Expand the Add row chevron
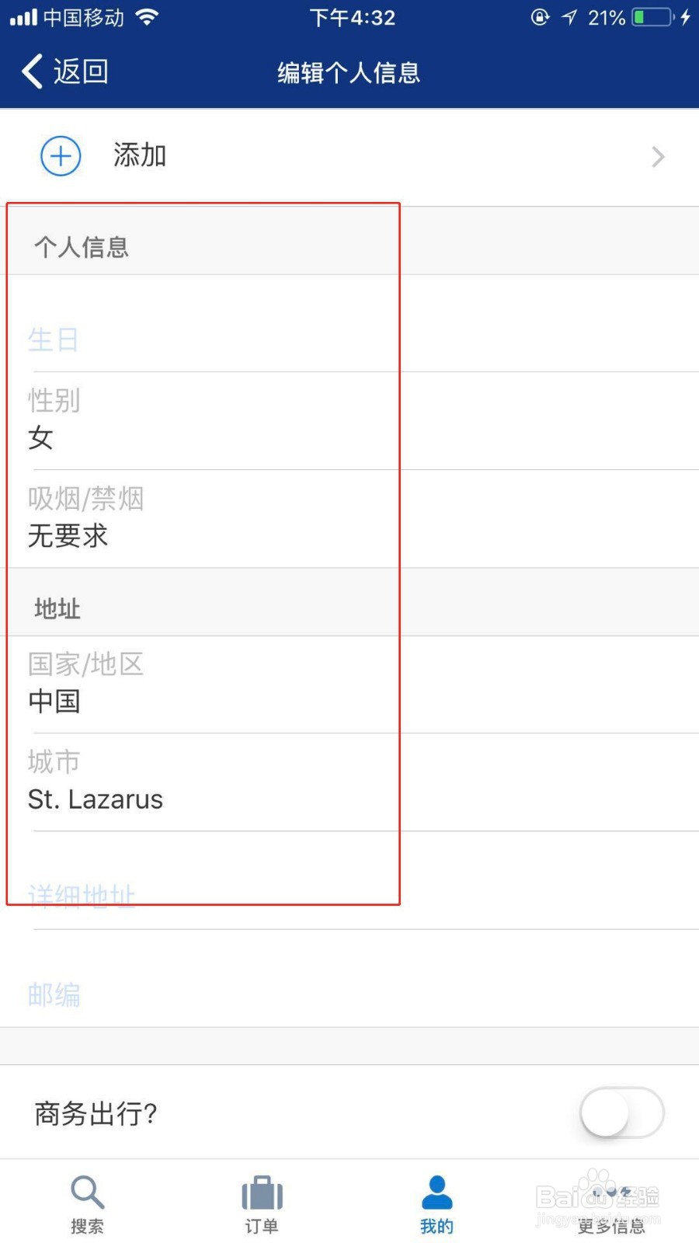The width and height of the screenshot is (699, 1243). coord(658,157)
